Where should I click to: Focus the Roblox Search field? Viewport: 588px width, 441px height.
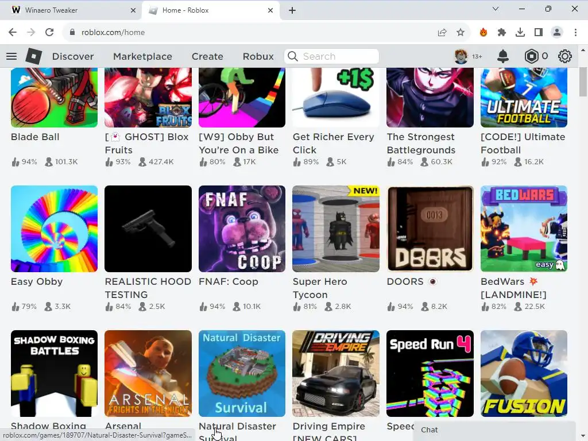click(332, 56)
